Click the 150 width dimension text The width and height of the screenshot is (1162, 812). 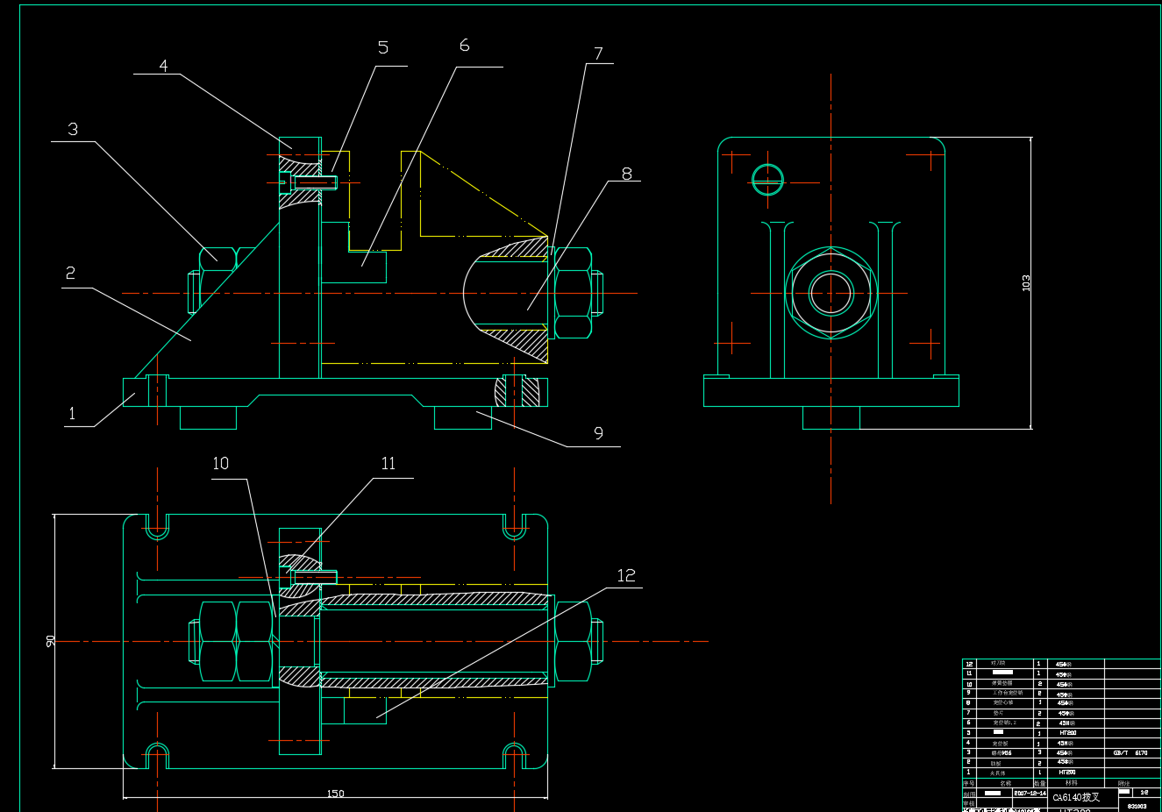[x=335, y=794]
